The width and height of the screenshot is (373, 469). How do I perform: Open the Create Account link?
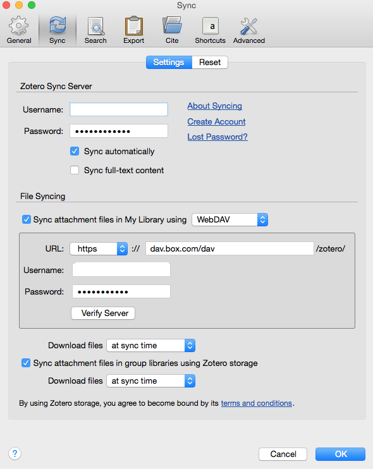[x=216, y=121]
